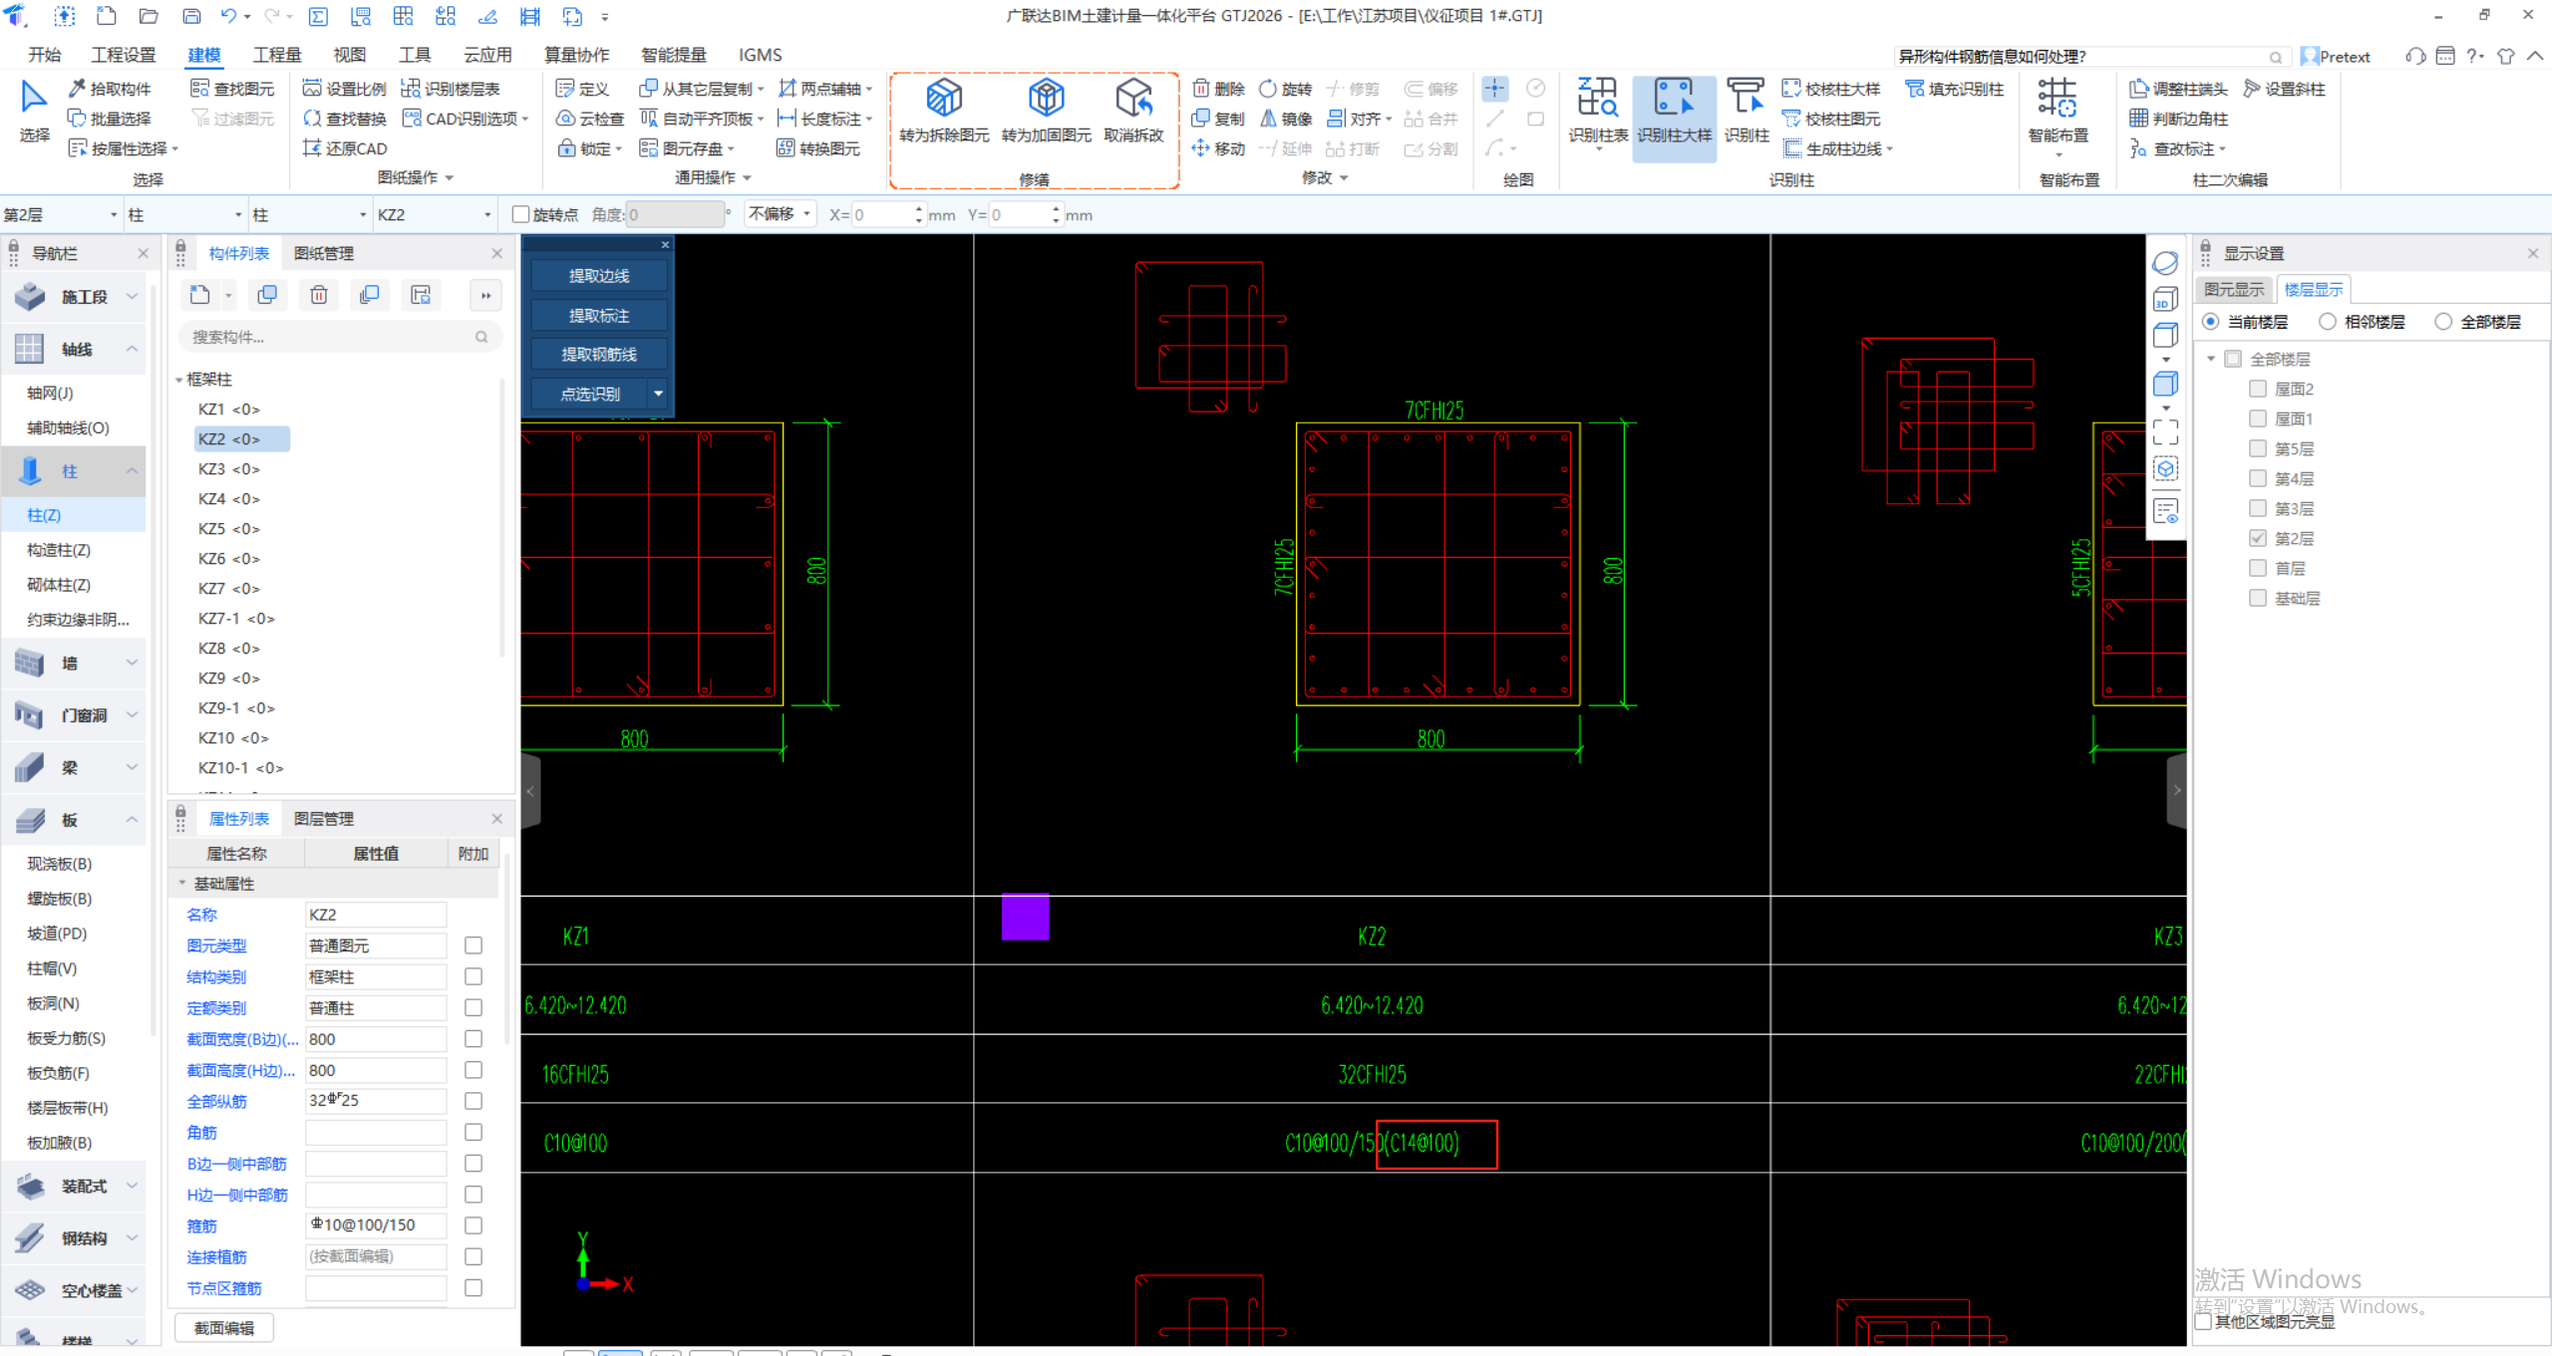Click the 校核柱大样 tool
The height and width of the screenshot is (1356, 2552).
1831,89
